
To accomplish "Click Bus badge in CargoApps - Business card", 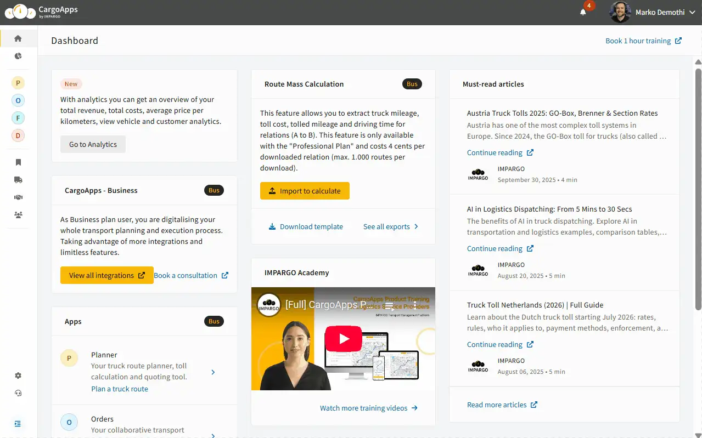I will 214,190.
